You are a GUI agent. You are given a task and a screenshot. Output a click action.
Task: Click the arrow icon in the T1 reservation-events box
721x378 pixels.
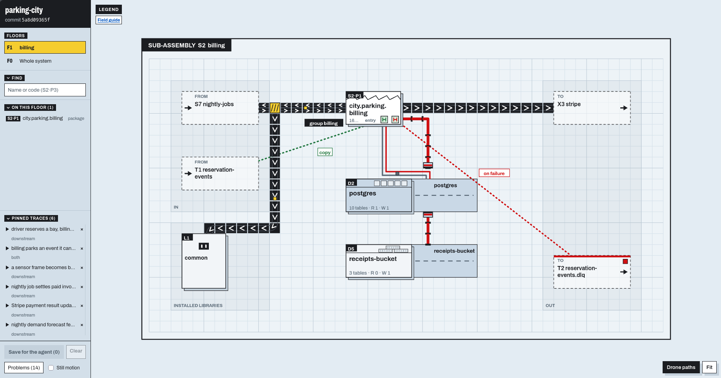[x=188, y=173]
